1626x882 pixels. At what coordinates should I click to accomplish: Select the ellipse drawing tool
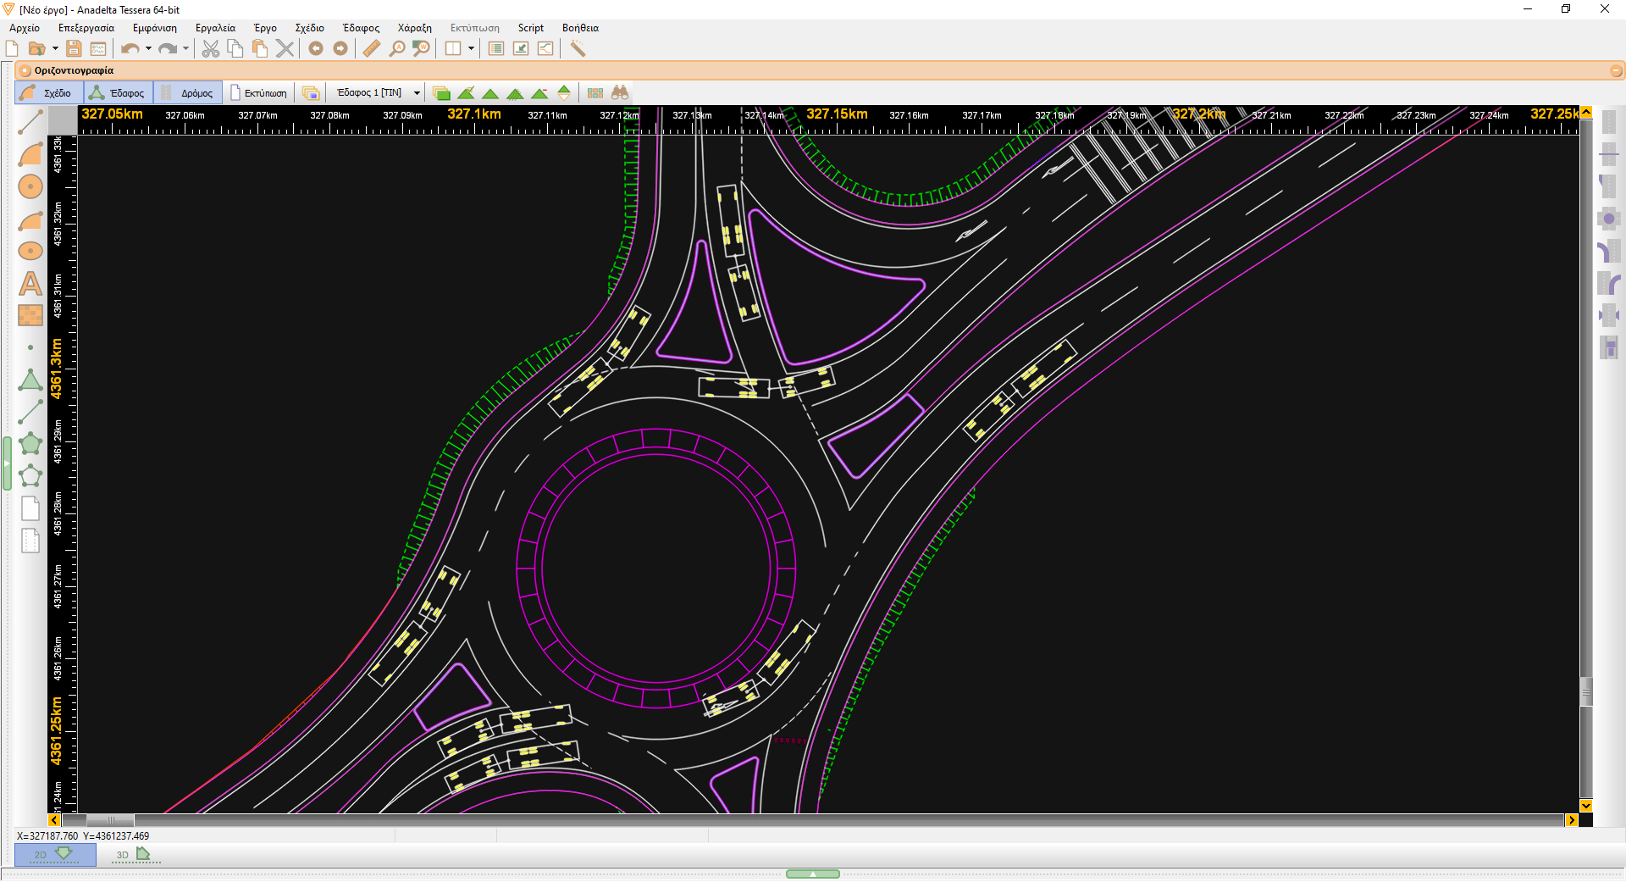(30, 251)
